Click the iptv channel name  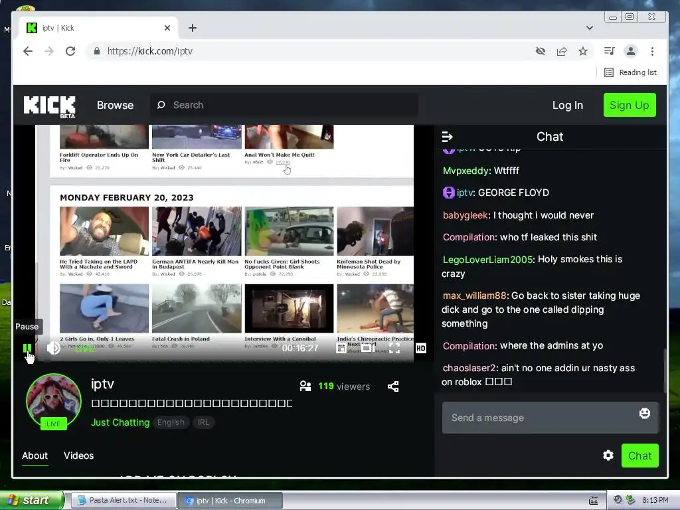coord(102,384)
